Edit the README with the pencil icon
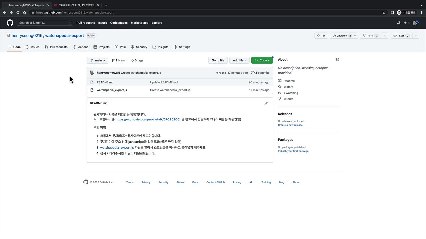 [266, 103]
